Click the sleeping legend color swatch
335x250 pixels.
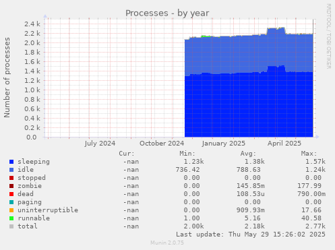pos(11,162)
